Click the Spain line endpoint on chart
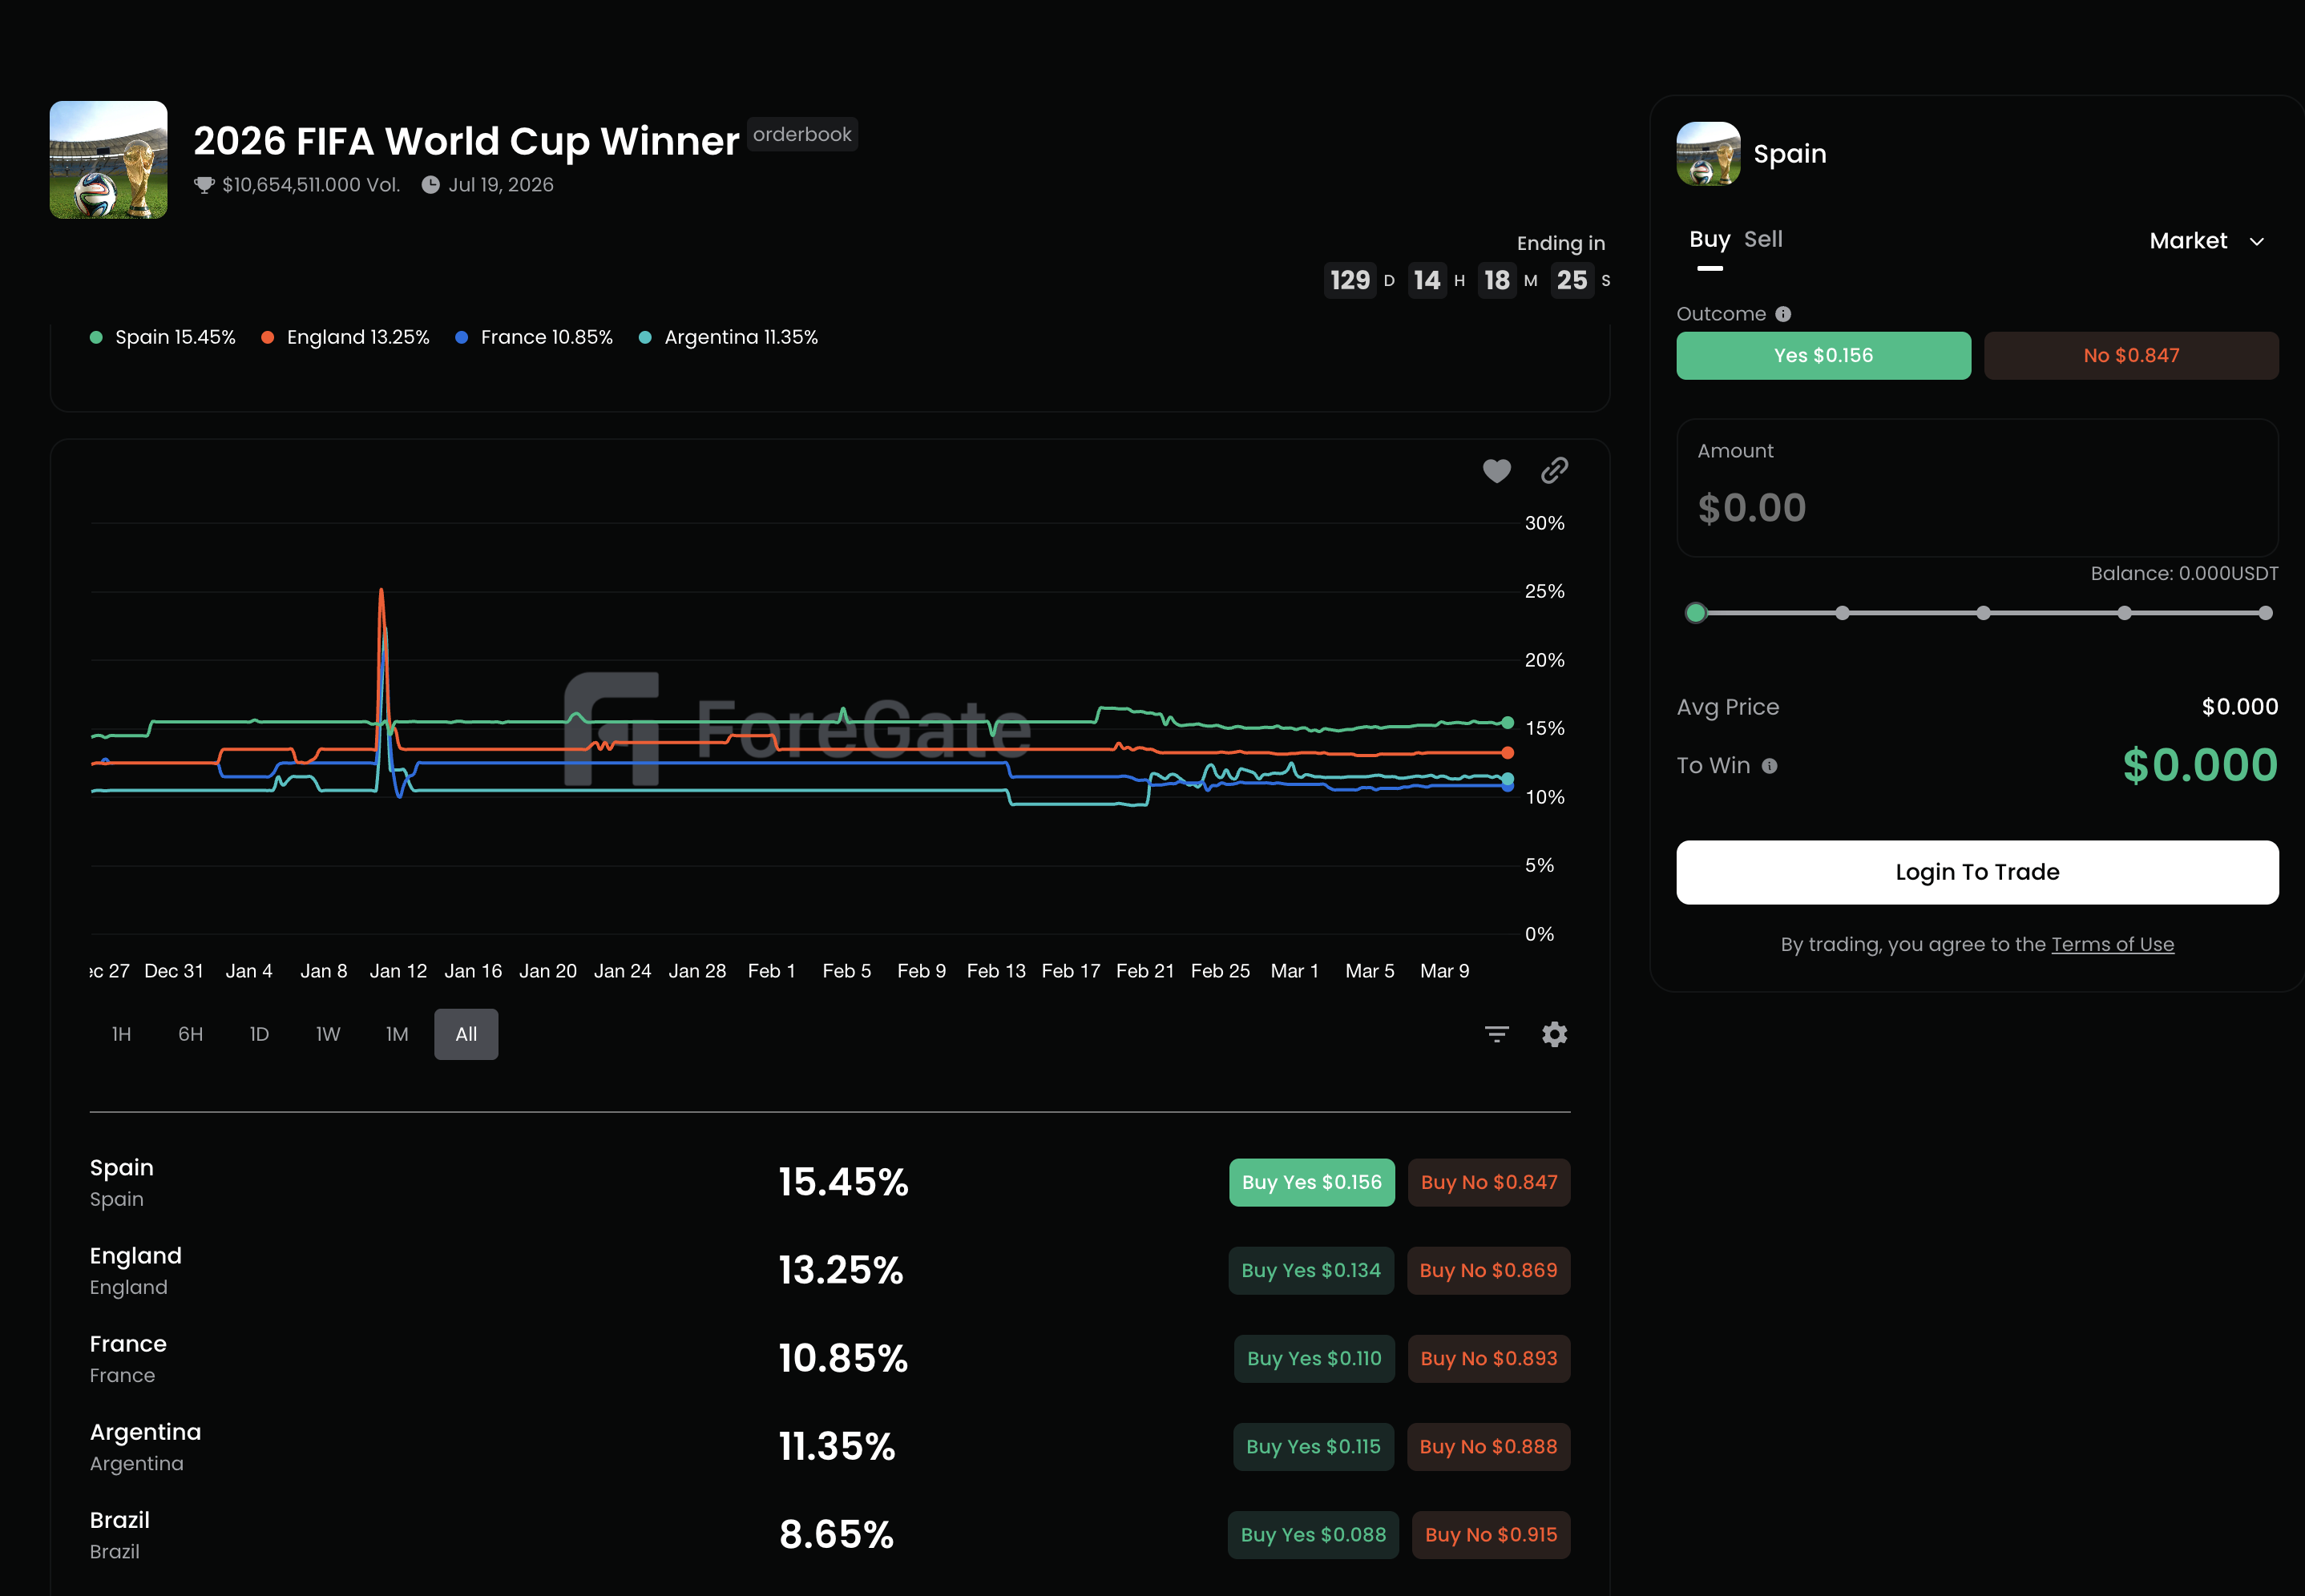 pyautogui.click(x=1508, y=722)
